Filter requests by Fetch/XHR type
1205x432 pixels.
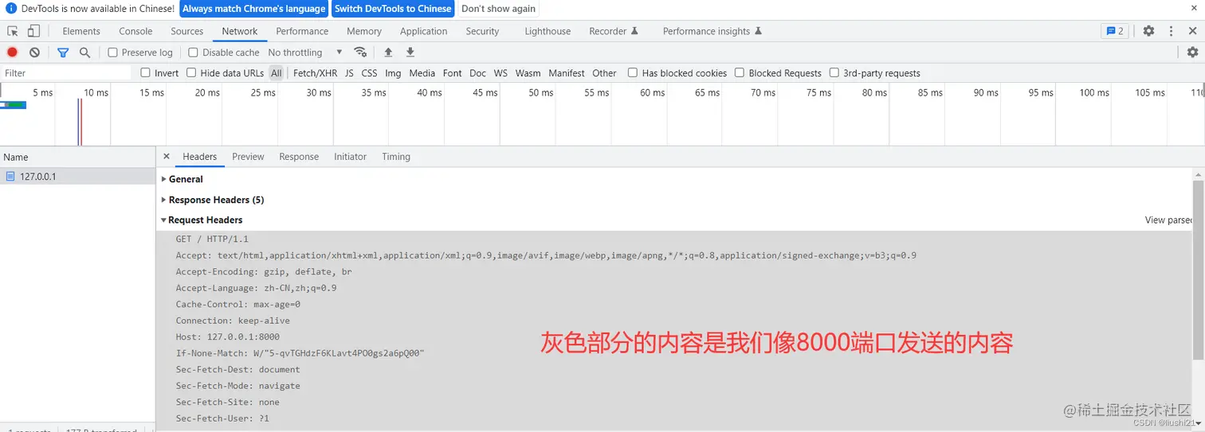316,72
